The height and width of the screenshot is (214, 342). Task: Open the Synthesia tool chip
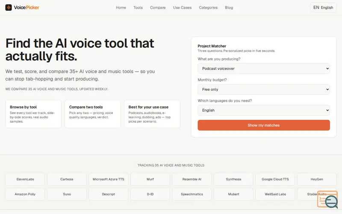[x=233, y=179]
